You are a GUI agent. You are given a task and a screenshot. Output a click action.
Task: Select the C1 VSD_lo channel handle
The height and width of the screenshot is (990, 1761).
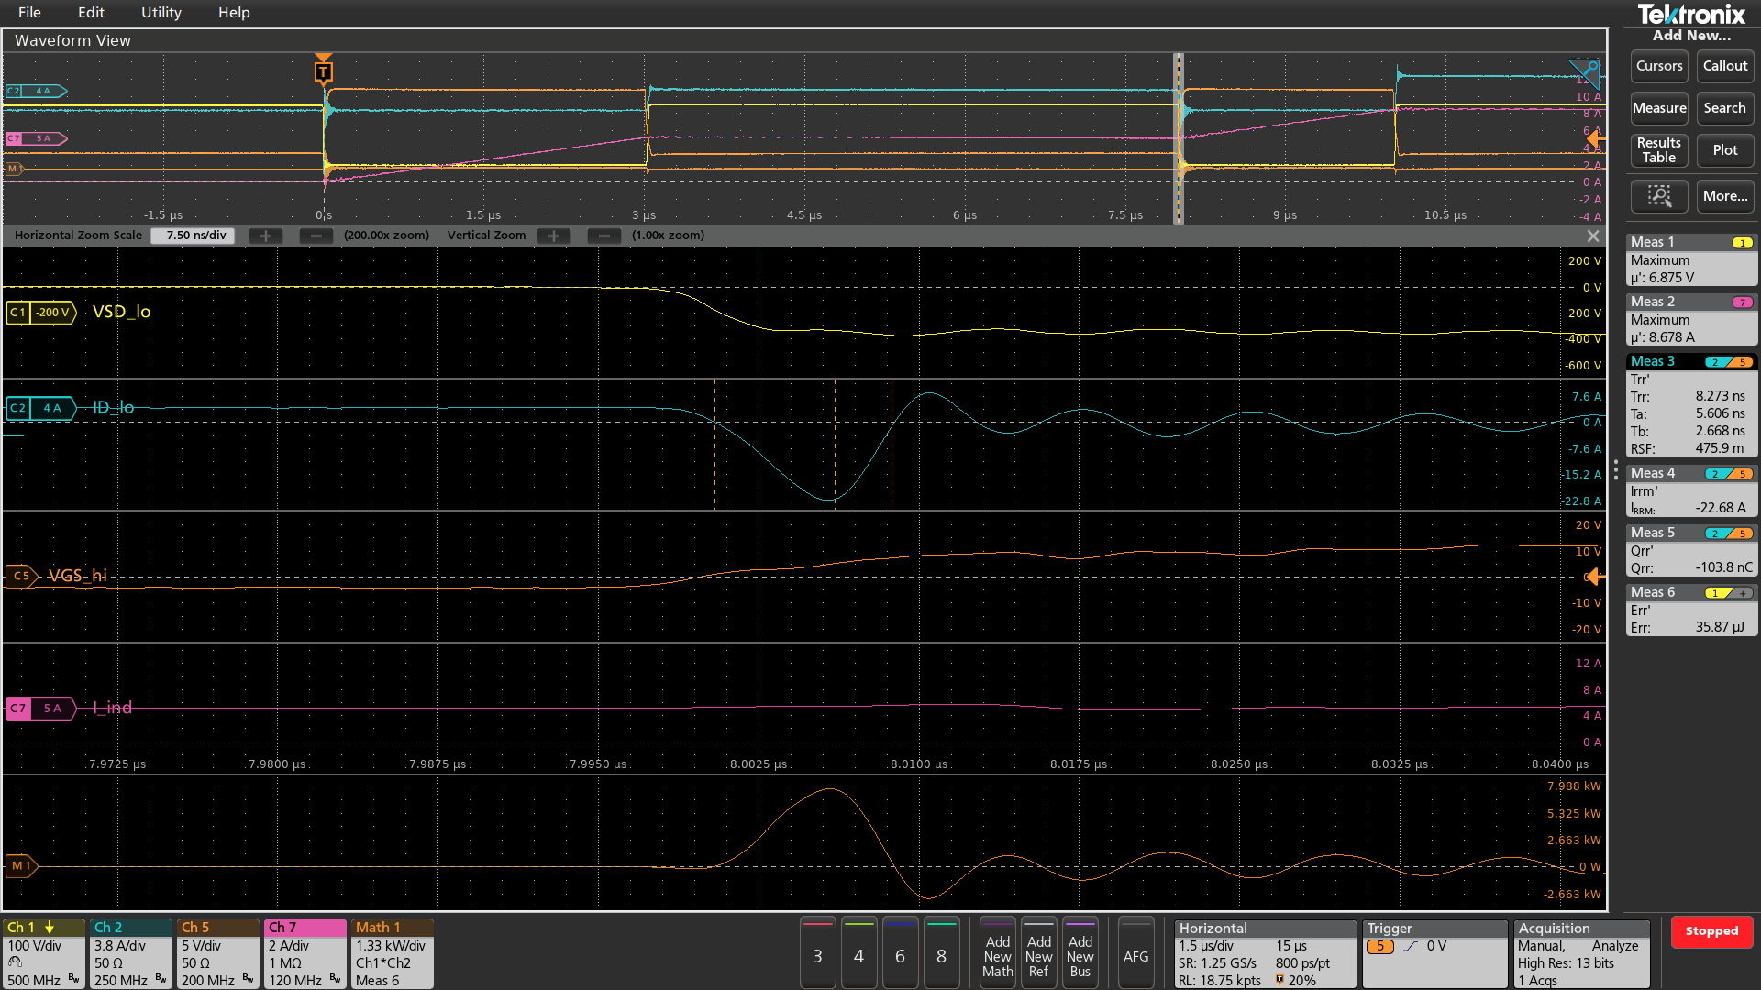[x=39, y=313]
